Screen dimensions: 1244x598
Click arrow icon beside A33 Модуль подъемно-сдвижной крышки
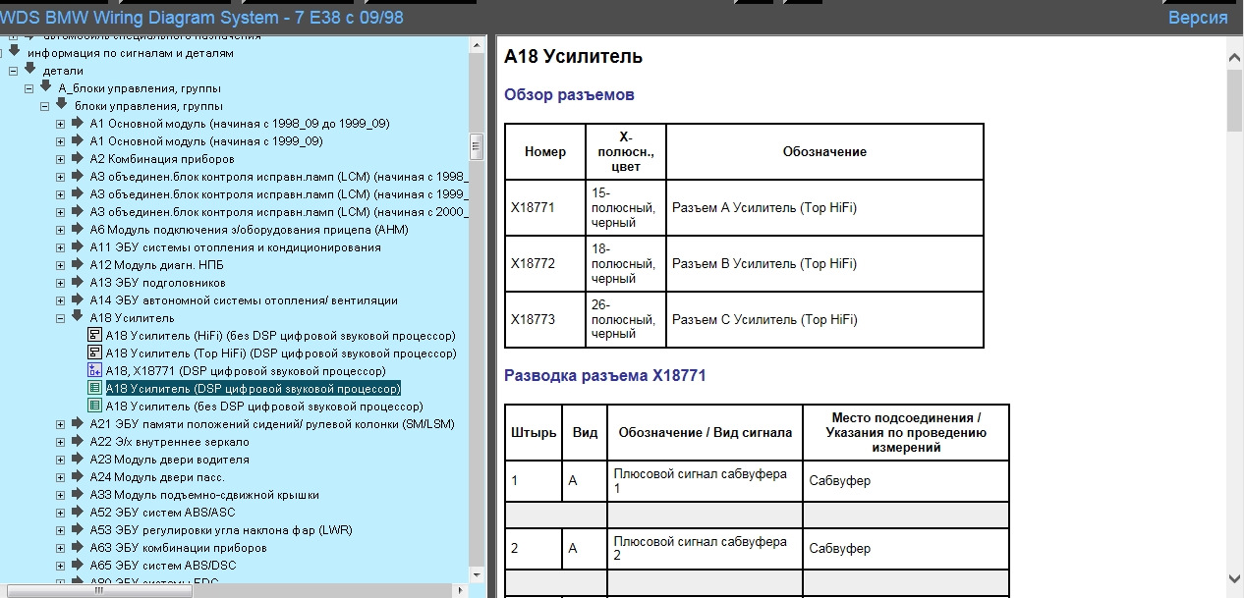(77, 494)
